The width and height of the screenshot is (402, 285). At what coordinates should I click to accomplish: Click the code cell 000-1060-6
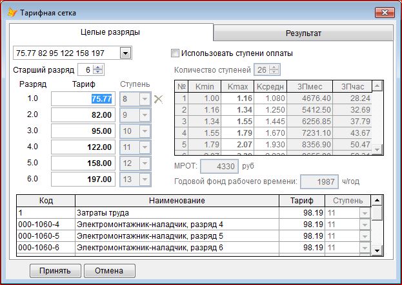46,248
